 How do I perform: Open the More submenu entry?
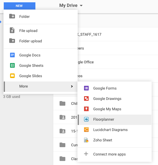(41, 86)
